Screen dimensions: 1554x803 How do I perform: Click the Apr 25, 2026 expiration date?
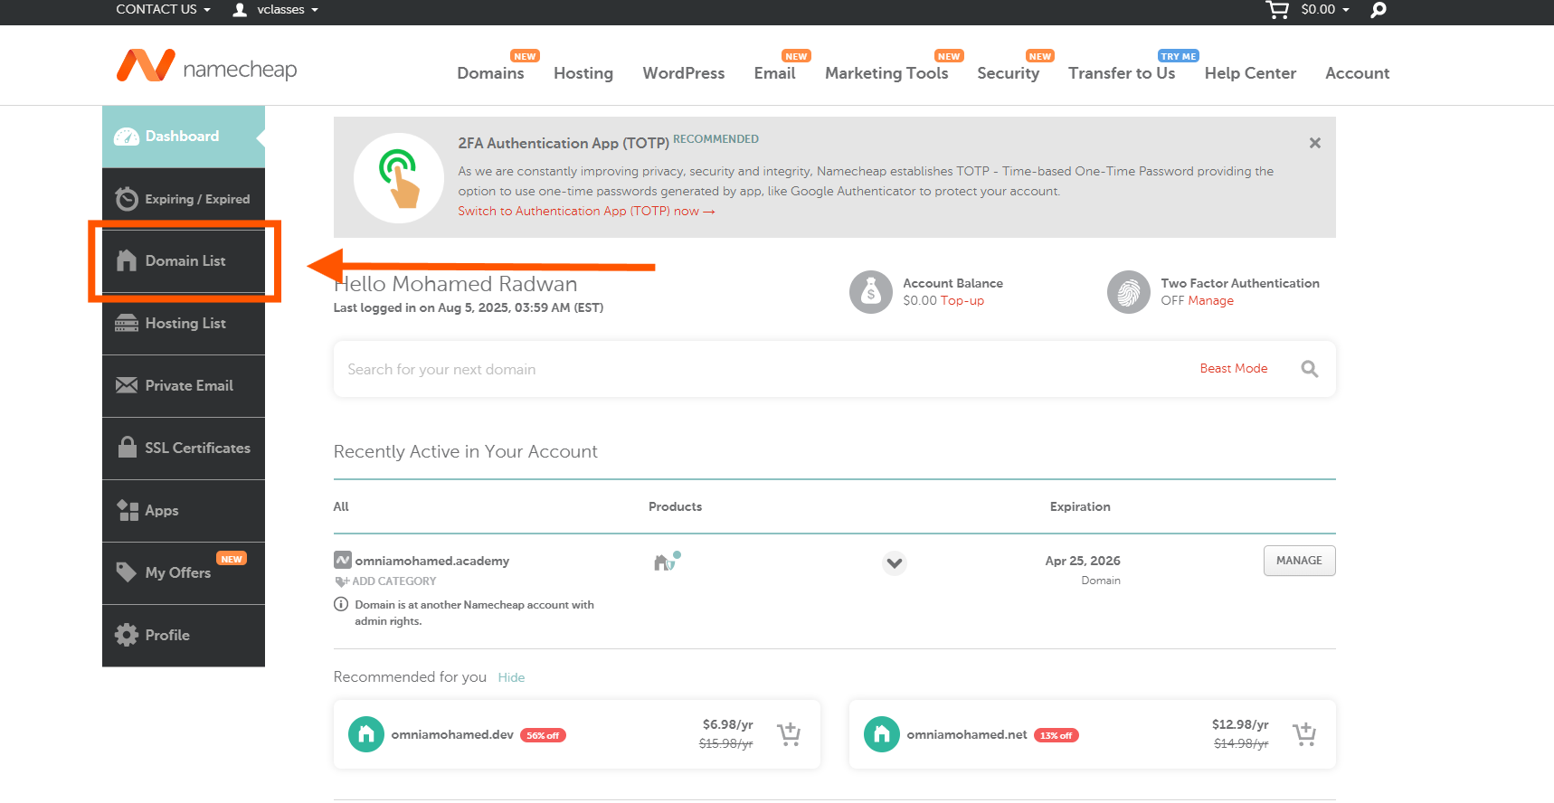click(1083, 561)
